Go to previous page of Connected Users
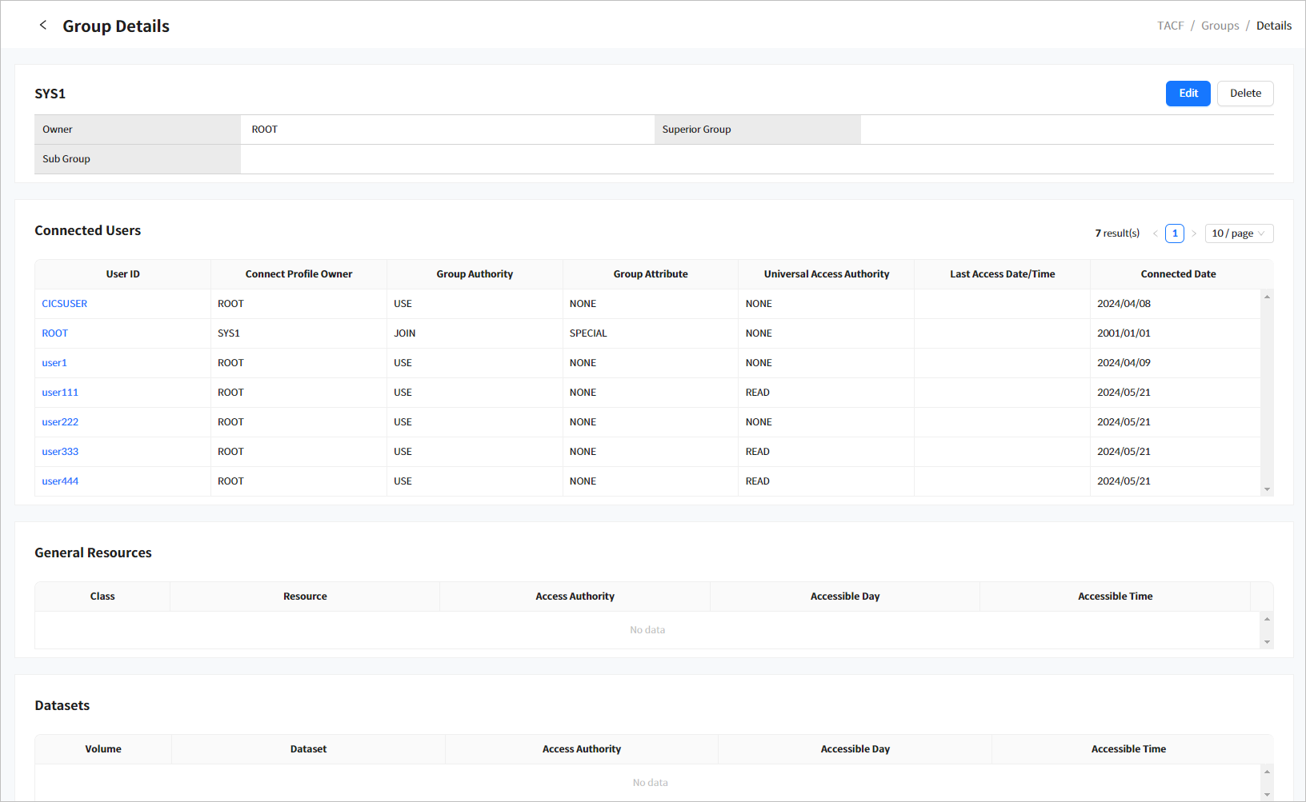The width and height of the screenshot is (1306, 802). (x=1155, y=233)
